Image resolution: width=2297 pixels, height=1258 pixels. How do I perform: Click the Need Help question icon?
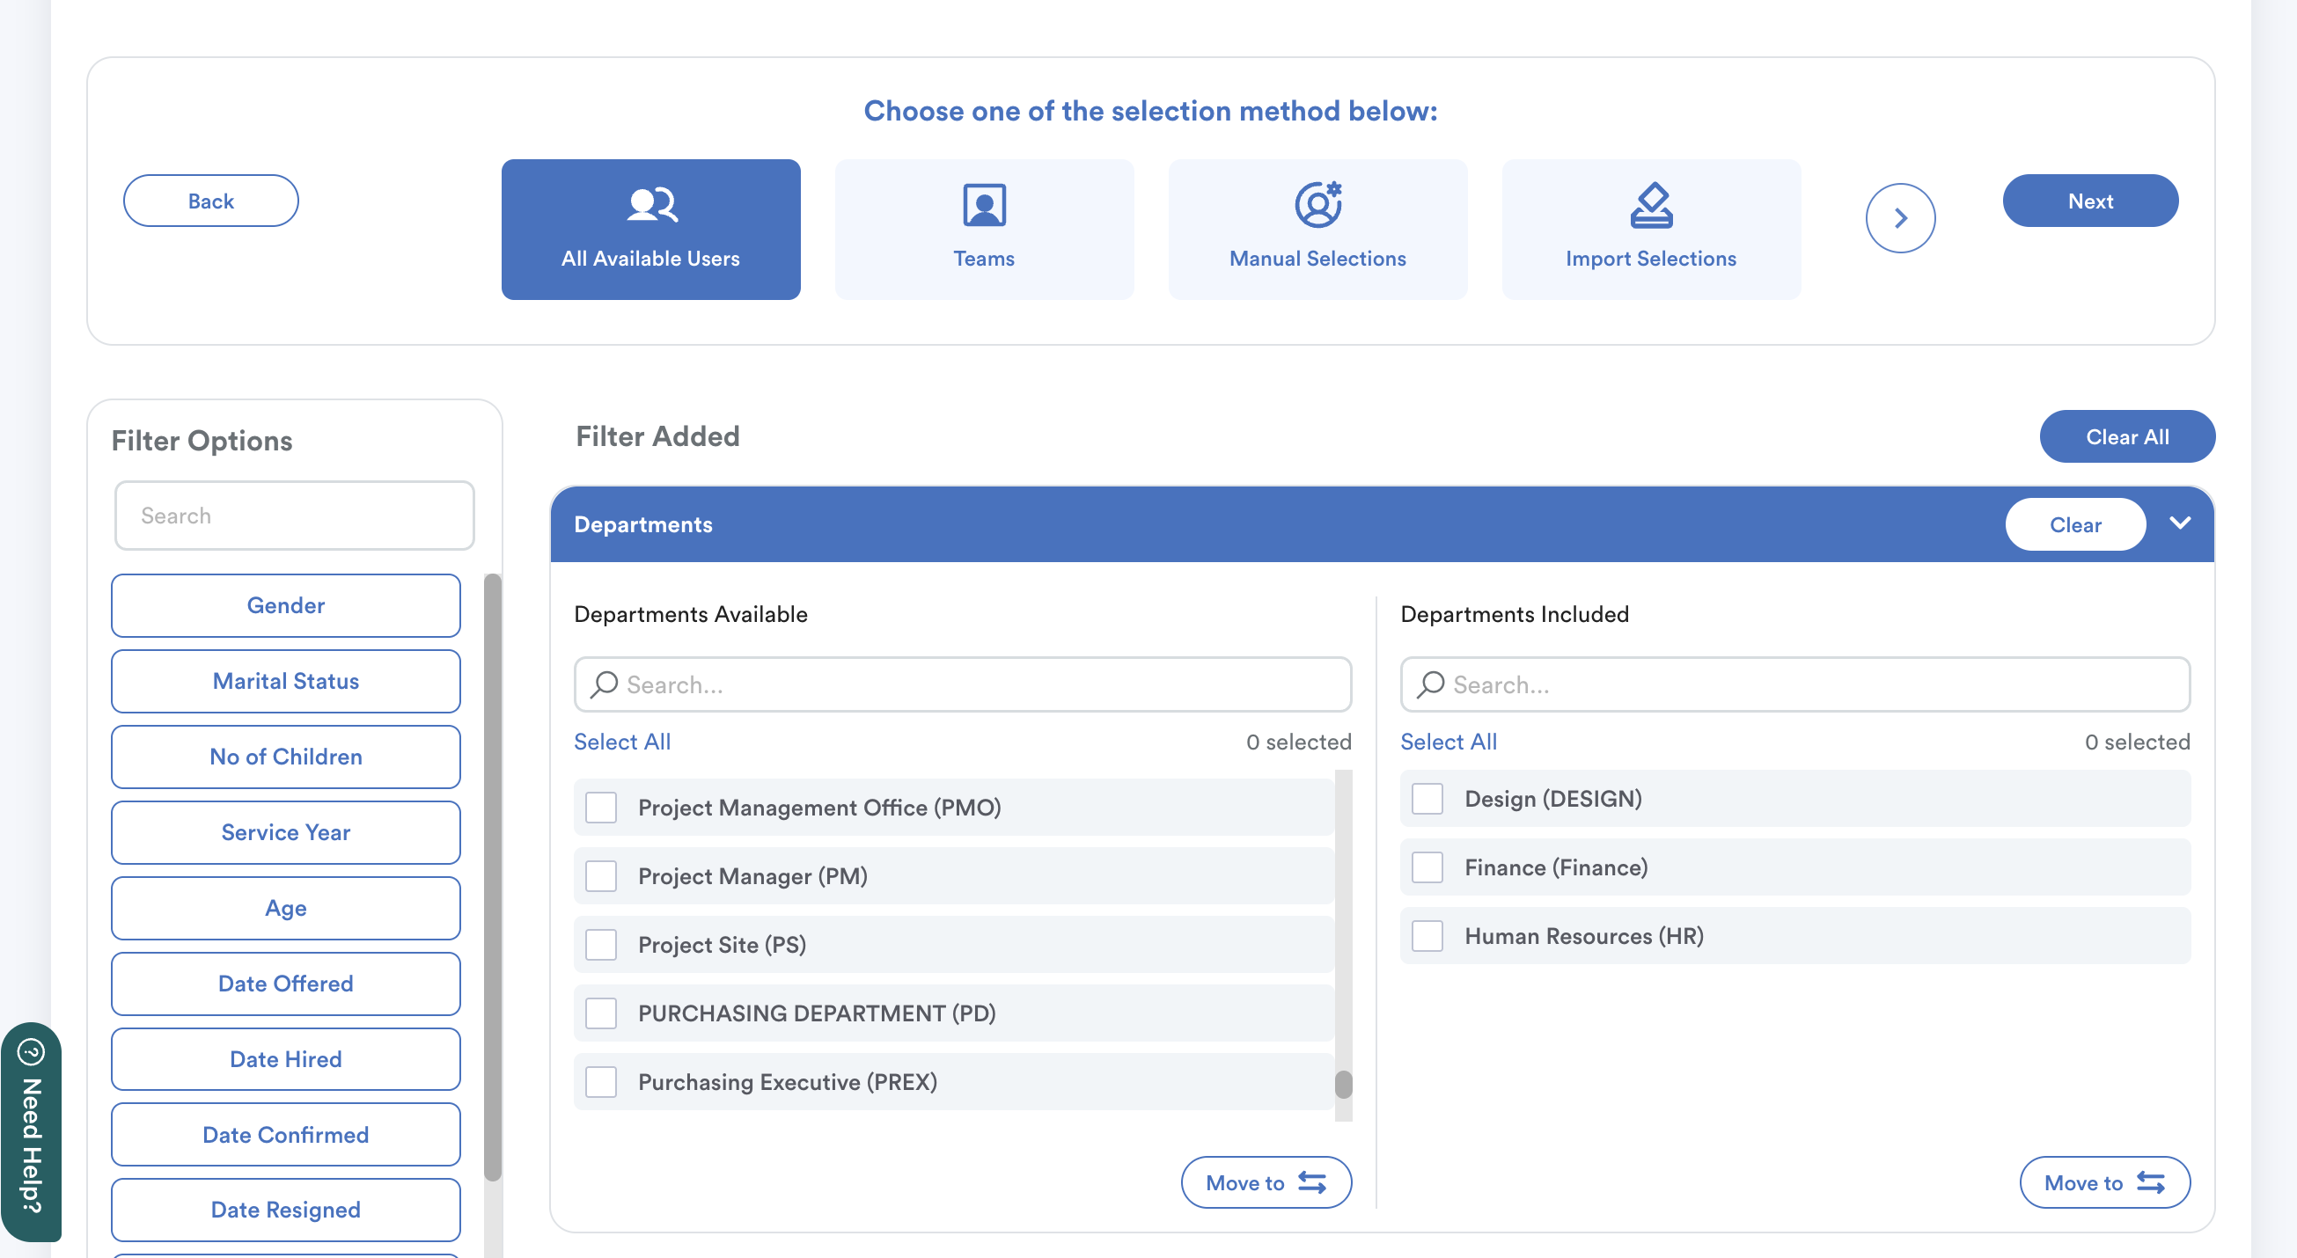tap(31, 1051)
